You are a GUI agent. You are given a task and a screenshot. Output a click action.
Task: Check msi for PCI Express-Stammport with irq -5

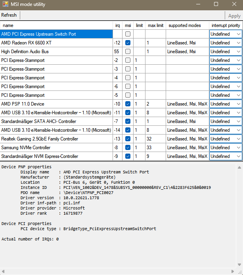[128, 95]
